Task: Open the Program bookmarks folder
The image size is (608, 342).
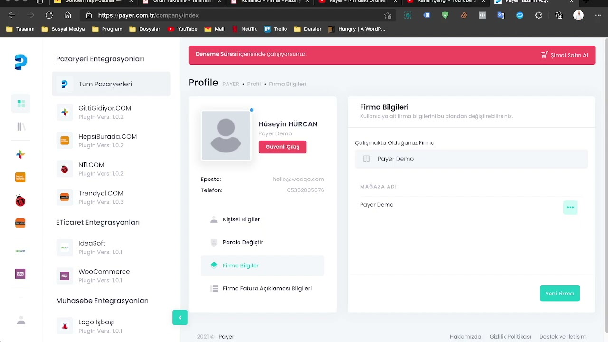Action: [x=107, y=29]
